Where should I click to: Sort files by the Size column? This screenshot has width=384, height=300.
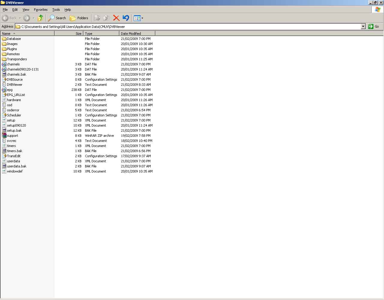pyautogui.click(x=69, y=34)
